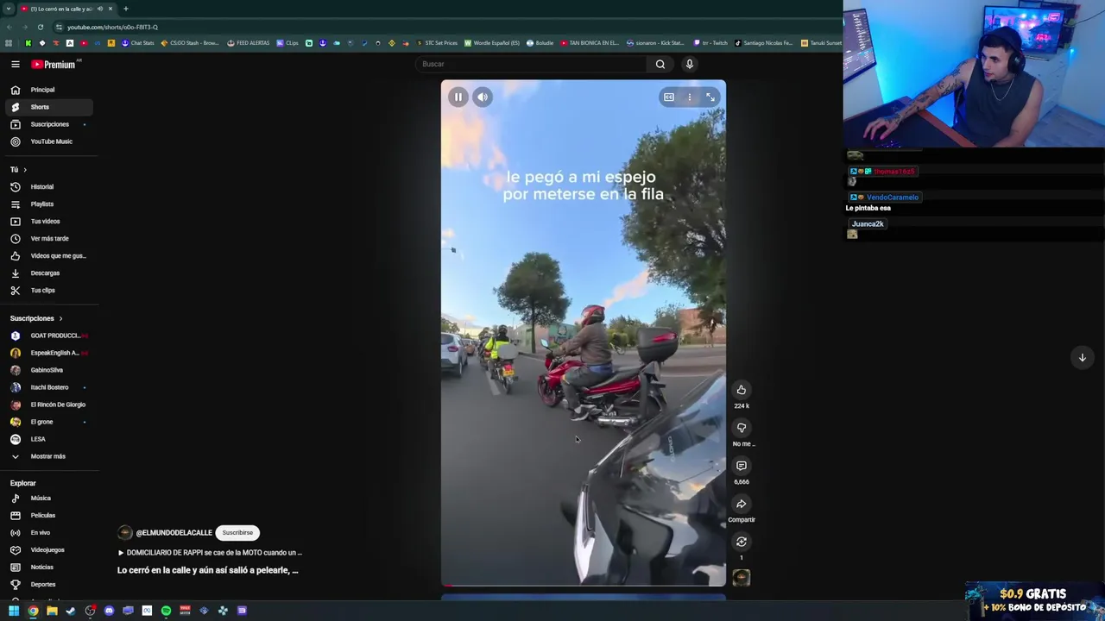Focus the Buscar search field
Image resolution: width=1105 pixels, height=621 pixels.
tap(531, 64)
